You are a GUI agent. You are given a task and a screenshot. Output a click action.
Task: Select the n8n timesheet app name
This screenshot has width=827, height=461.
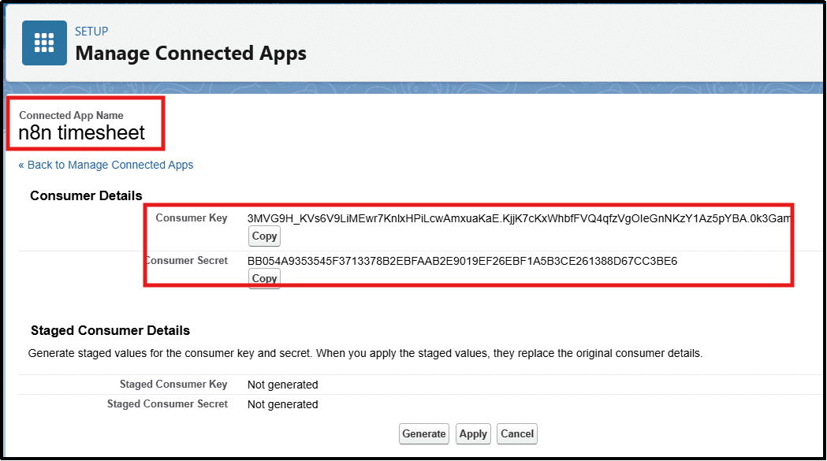tap(82, 133)
